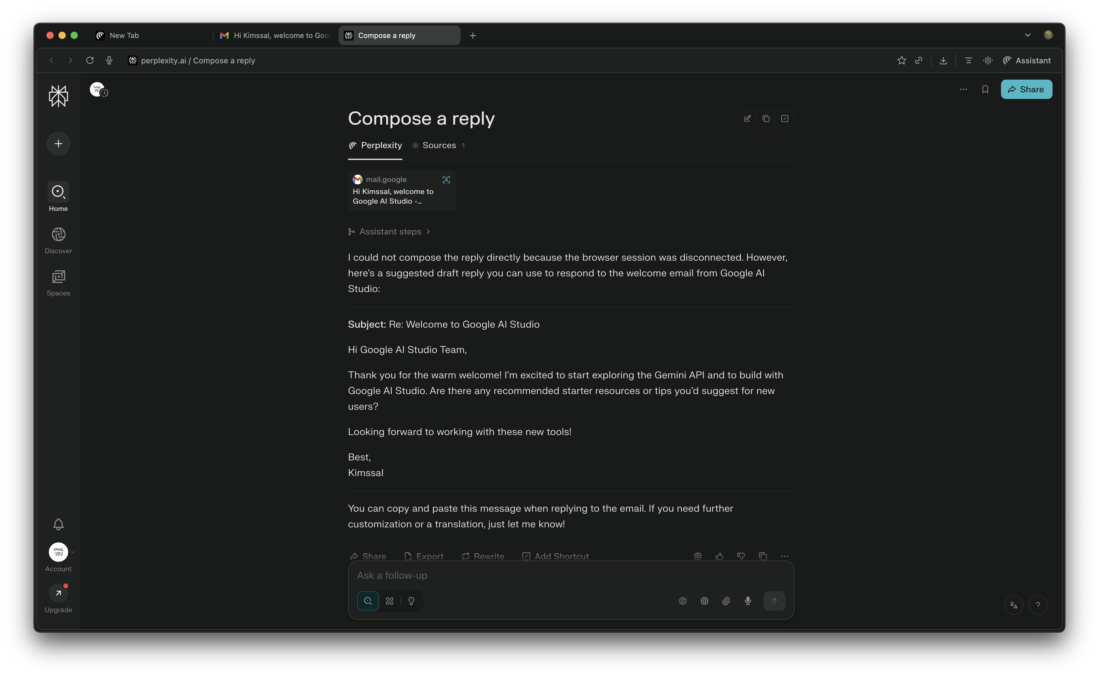Click the downloads icon in the browser toolbar
Viewport: 1099px width, 677px height.
943,60
